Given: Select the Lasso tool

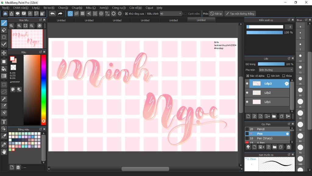Looking at the screenshot, I should (4, 92).
